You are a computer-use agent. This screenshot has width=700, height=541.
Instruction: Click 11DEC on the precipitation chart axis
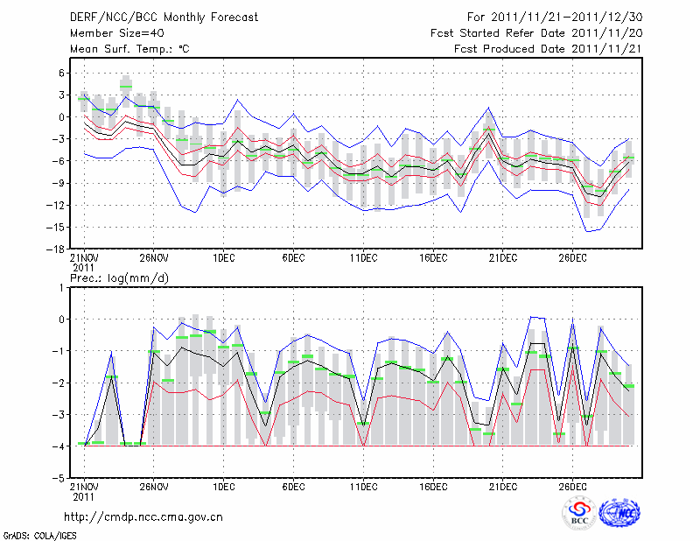point(363,487)
